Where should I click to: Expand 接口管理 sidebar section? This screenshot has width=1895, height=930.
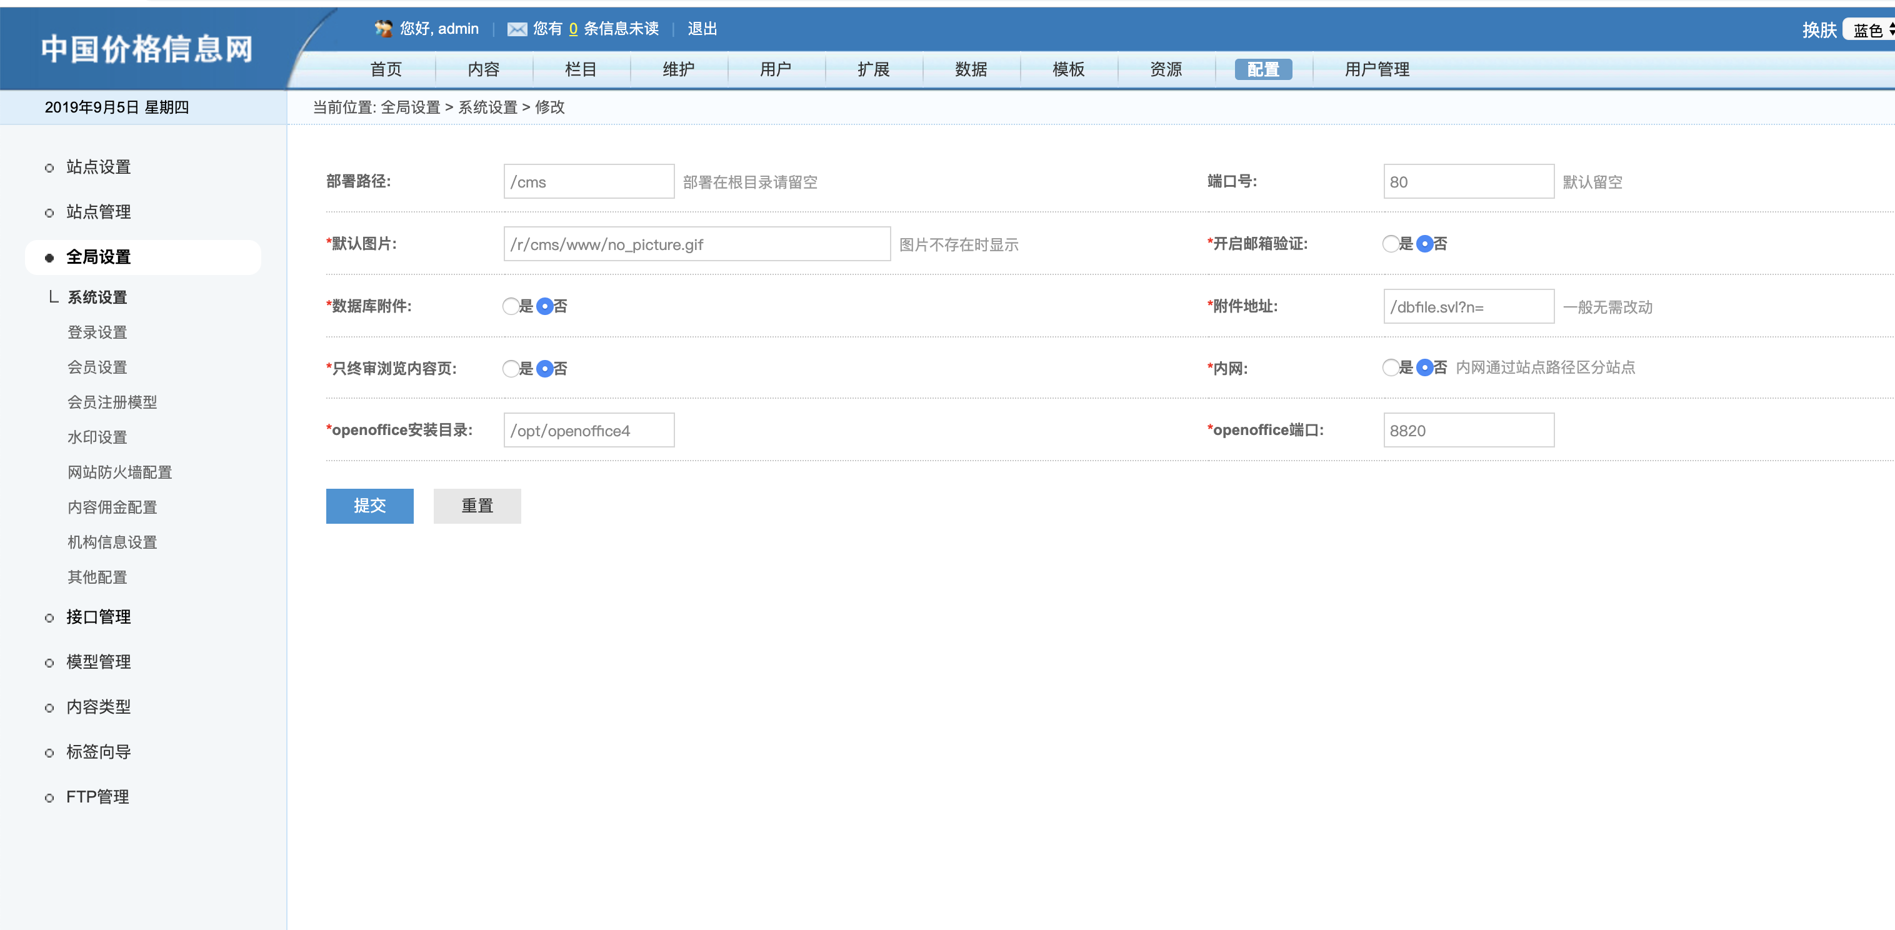(98, 617)
